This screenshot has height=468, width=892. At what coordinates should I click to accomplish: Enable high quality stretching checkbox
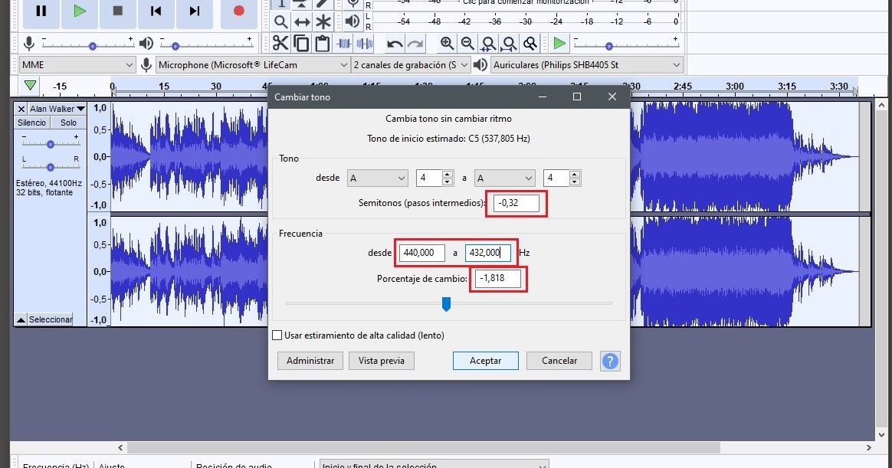click(x=277, y=335)
